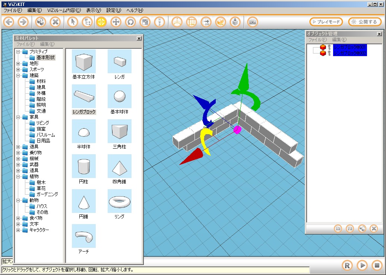Image resolution: width=386 pixels, height=275 pixels.
Task: Pick the アーチ thumbnail
Action: coord(84,236)
